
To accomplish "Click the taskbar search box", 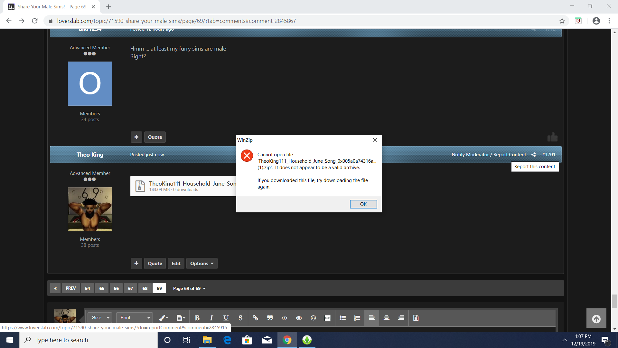I will pyautogui.click(x=89, y=340).
